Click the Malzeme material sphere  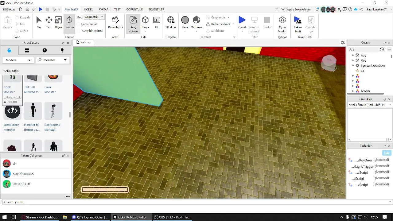click(x=196, y=20)
